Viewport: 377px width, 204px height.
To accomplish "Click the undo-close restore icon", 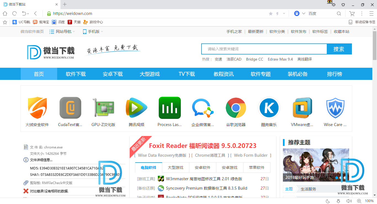I will (x=24, y=14).
